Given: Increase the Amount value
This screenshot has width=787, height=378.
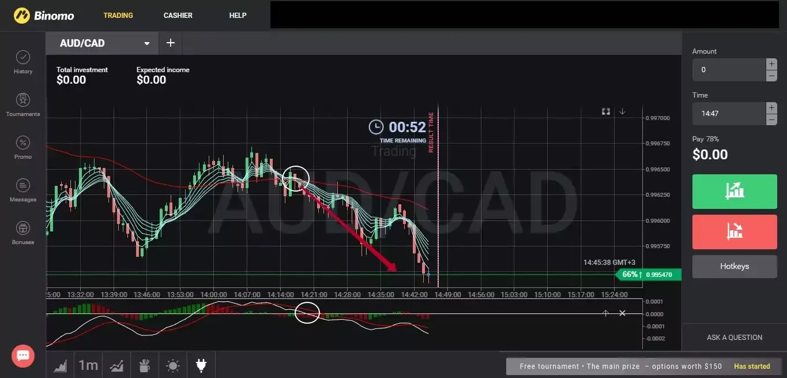Looking at the screenshot, I should tap(771, 64).
